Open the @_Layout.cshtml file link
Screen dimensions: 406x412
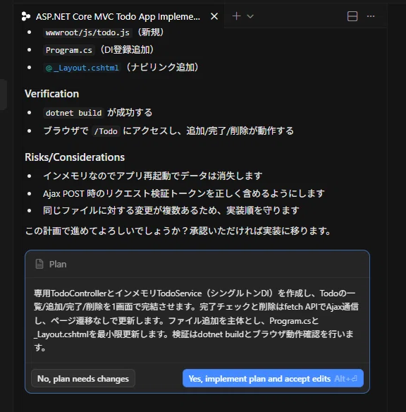click(82, 68)
